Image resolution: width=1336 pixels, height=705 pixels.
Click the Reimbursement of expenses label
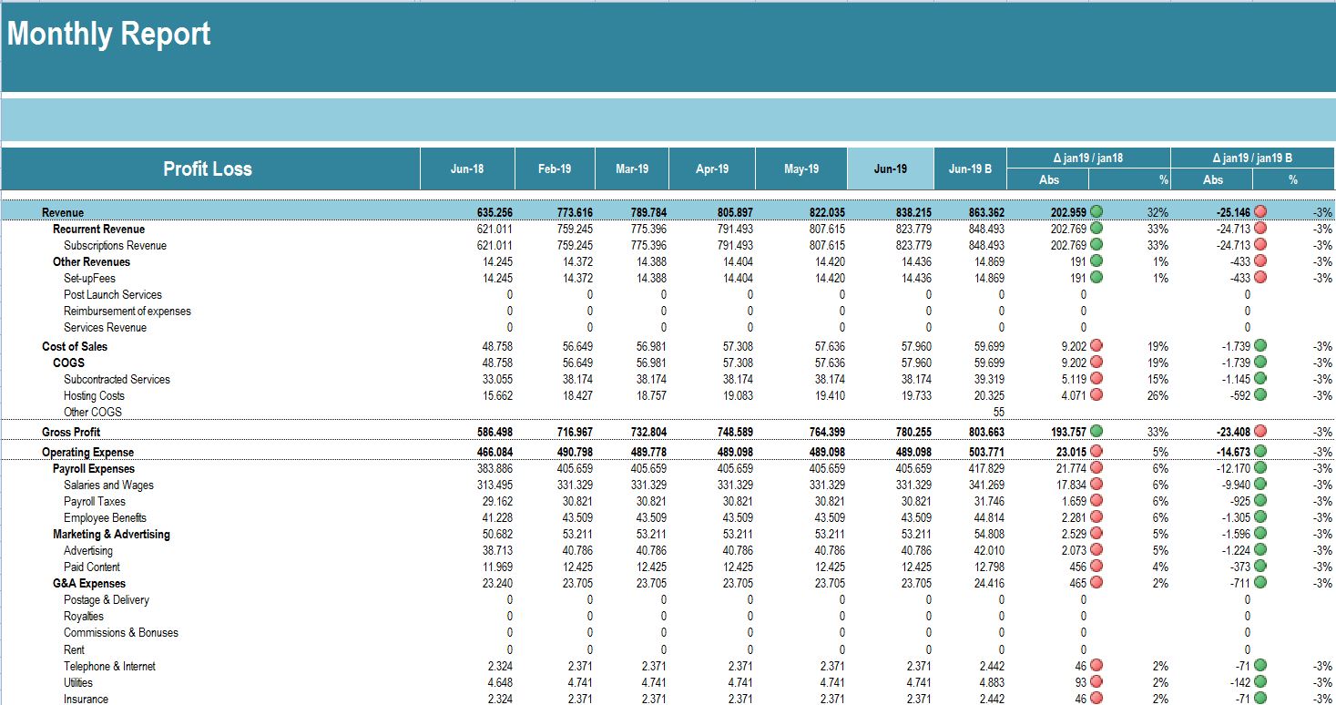127,311
